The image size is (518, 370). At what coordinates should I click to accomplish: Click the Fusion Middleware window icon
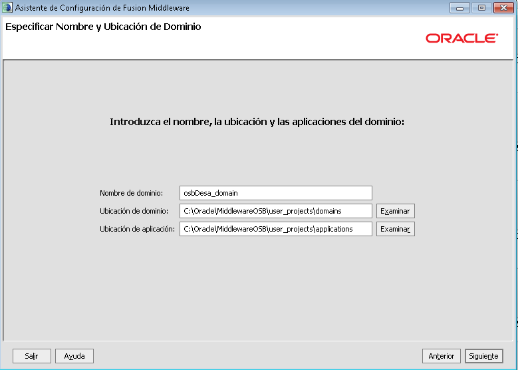(7, 7)
